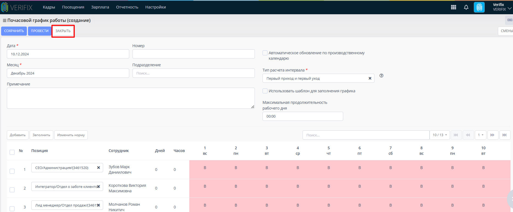Toggle the select-all checkbox in the table header
Screen dimensions: 513x212
tap(12, 152)
